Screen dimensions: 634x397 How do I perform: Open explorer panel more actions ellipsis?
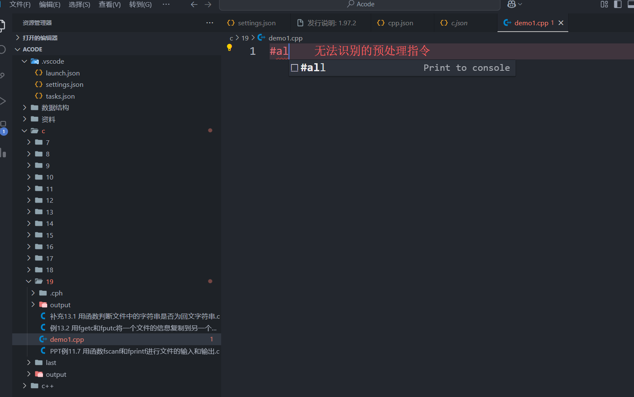(x=209, y=23)
